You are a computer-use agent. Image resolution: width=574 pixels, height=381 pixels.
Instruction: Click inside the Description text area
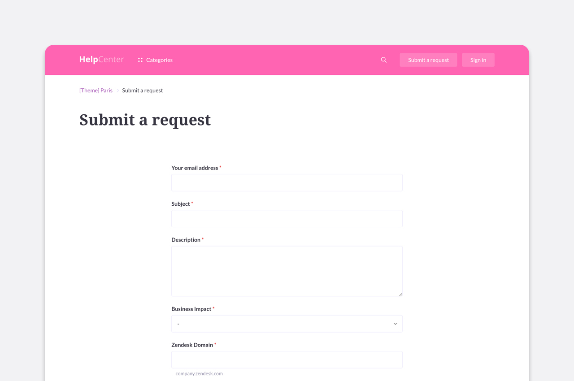(x=287, y=271)
